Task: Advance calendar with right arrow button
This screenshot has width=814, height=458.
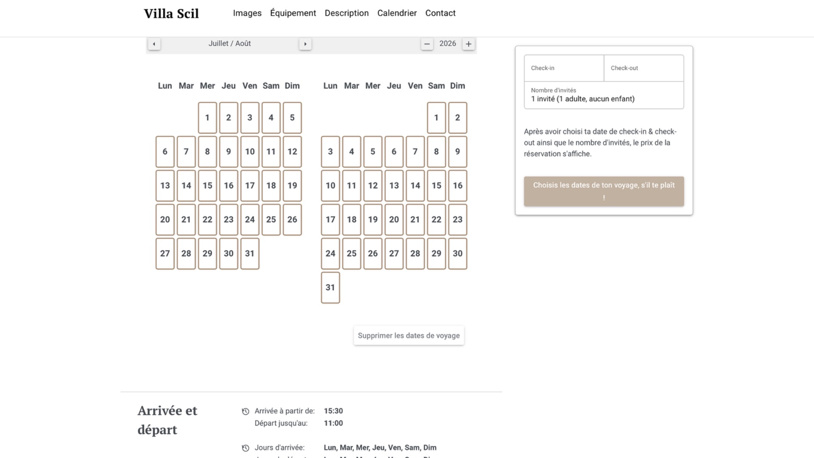Action: (305, 44)
